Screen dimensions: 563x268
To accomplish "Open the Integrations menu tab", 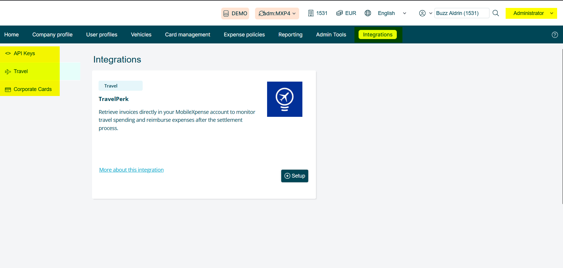I will (377, 35).
